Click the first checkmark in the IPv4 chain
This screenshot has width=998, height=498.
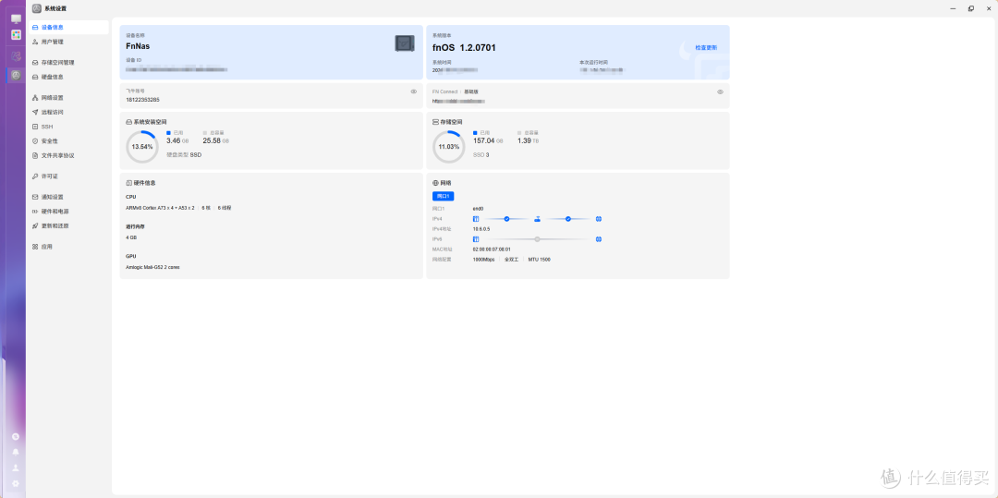point(506,219)
